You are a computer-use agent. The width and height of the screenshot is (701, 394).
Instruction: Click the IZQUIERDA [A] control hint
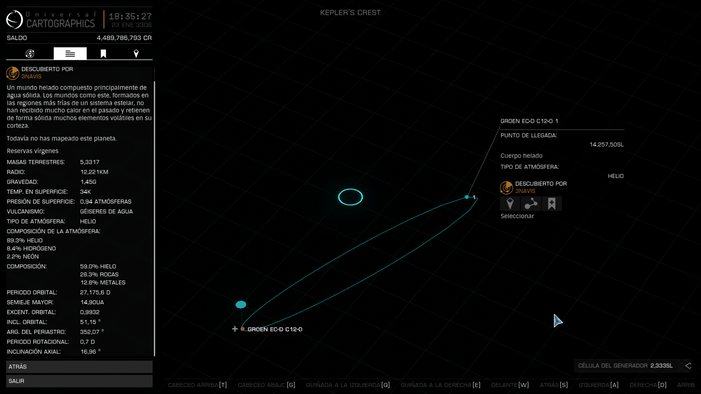pos(598,385)
